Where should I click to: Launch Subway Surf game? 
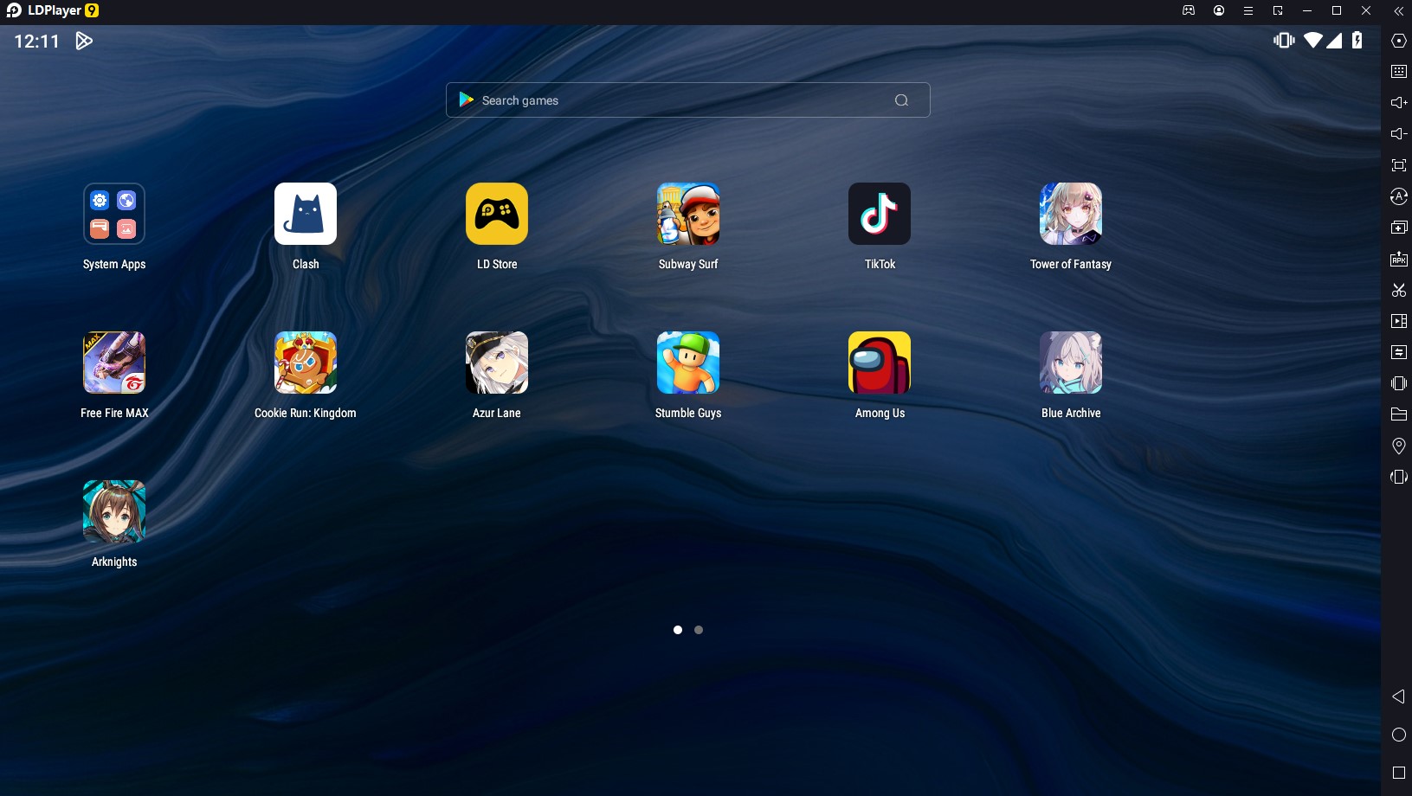tap(688, 214)
